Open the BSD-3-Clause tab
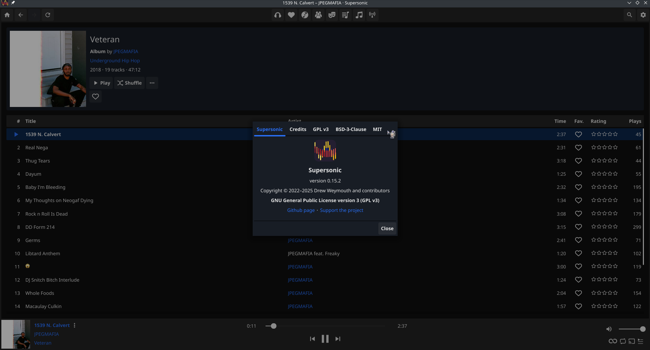Image resolution: width=650 pixels, height=350 pixels. point(351,129)
